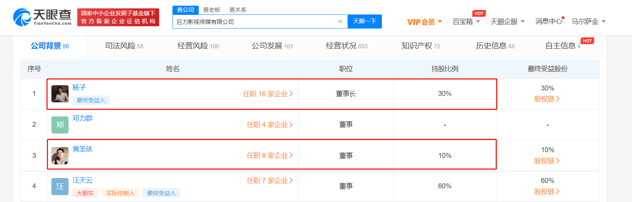Image resolution: width=632 pixels, height=202 pixels.
Task: Open 股权链 for 汪天云's 60% share
Action: click(547, 192)
